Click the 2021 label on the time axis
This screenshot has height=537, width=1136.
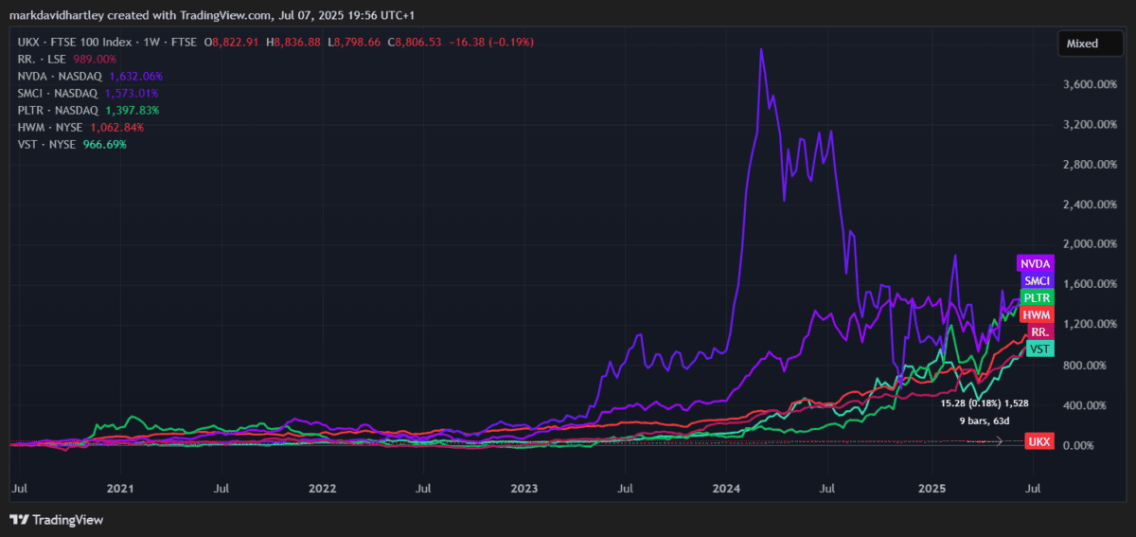click(119, 490)
